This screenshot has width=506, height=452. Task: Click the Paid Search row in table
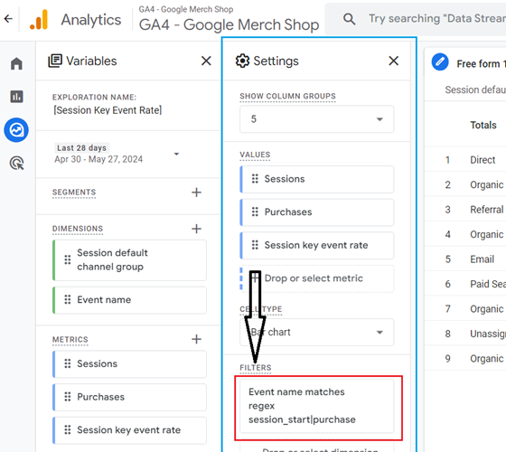coord(465,284)
